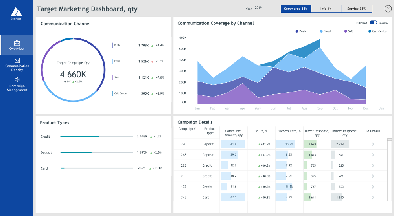Viewport: 394px width, 216px height.
Task: Select the Info 4% tab
Action: pyautogui.click(x=326, y=9)
